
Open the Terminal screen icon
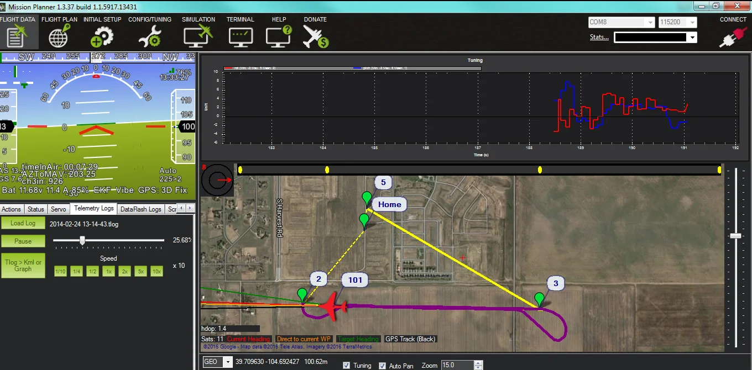(x=240, y=36)
